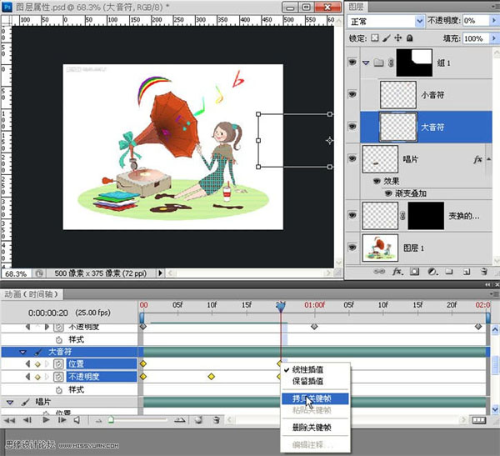The image size is (500, 456).
Task: Delete keyframes with timeline trash icon
Action: (x=217, y=421)
